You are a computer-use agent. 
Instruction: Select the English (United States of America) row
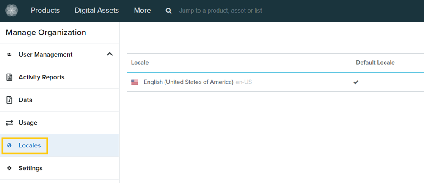(275, 82)
